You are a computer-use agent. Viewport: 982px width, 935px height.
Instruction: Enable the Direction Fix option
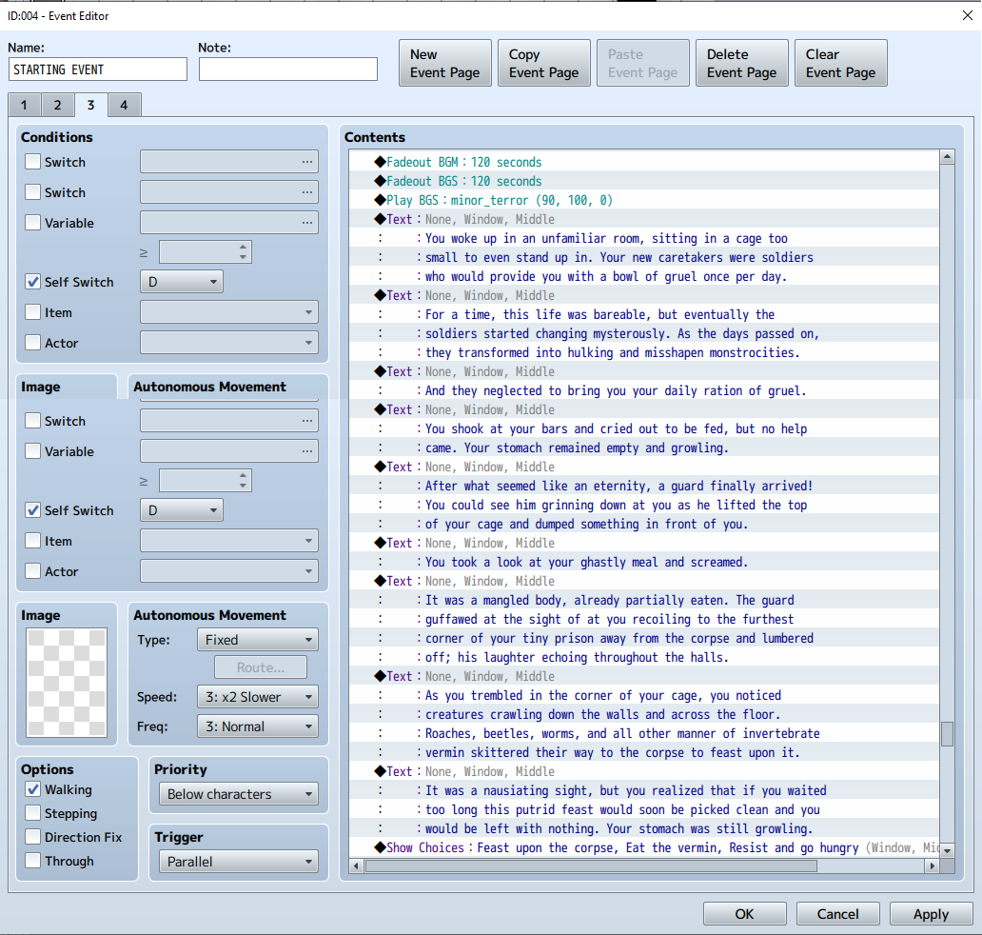tap(32, 837)
